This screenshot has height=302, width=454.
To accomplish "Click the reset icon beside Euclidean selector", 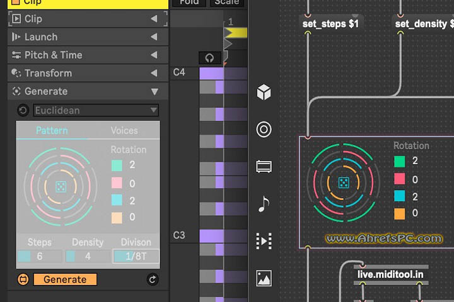I will pyautogui.click(x=23, y=110).
